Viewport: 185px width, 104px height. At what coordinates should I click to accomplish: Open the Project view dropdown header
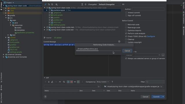coord(9,3)
